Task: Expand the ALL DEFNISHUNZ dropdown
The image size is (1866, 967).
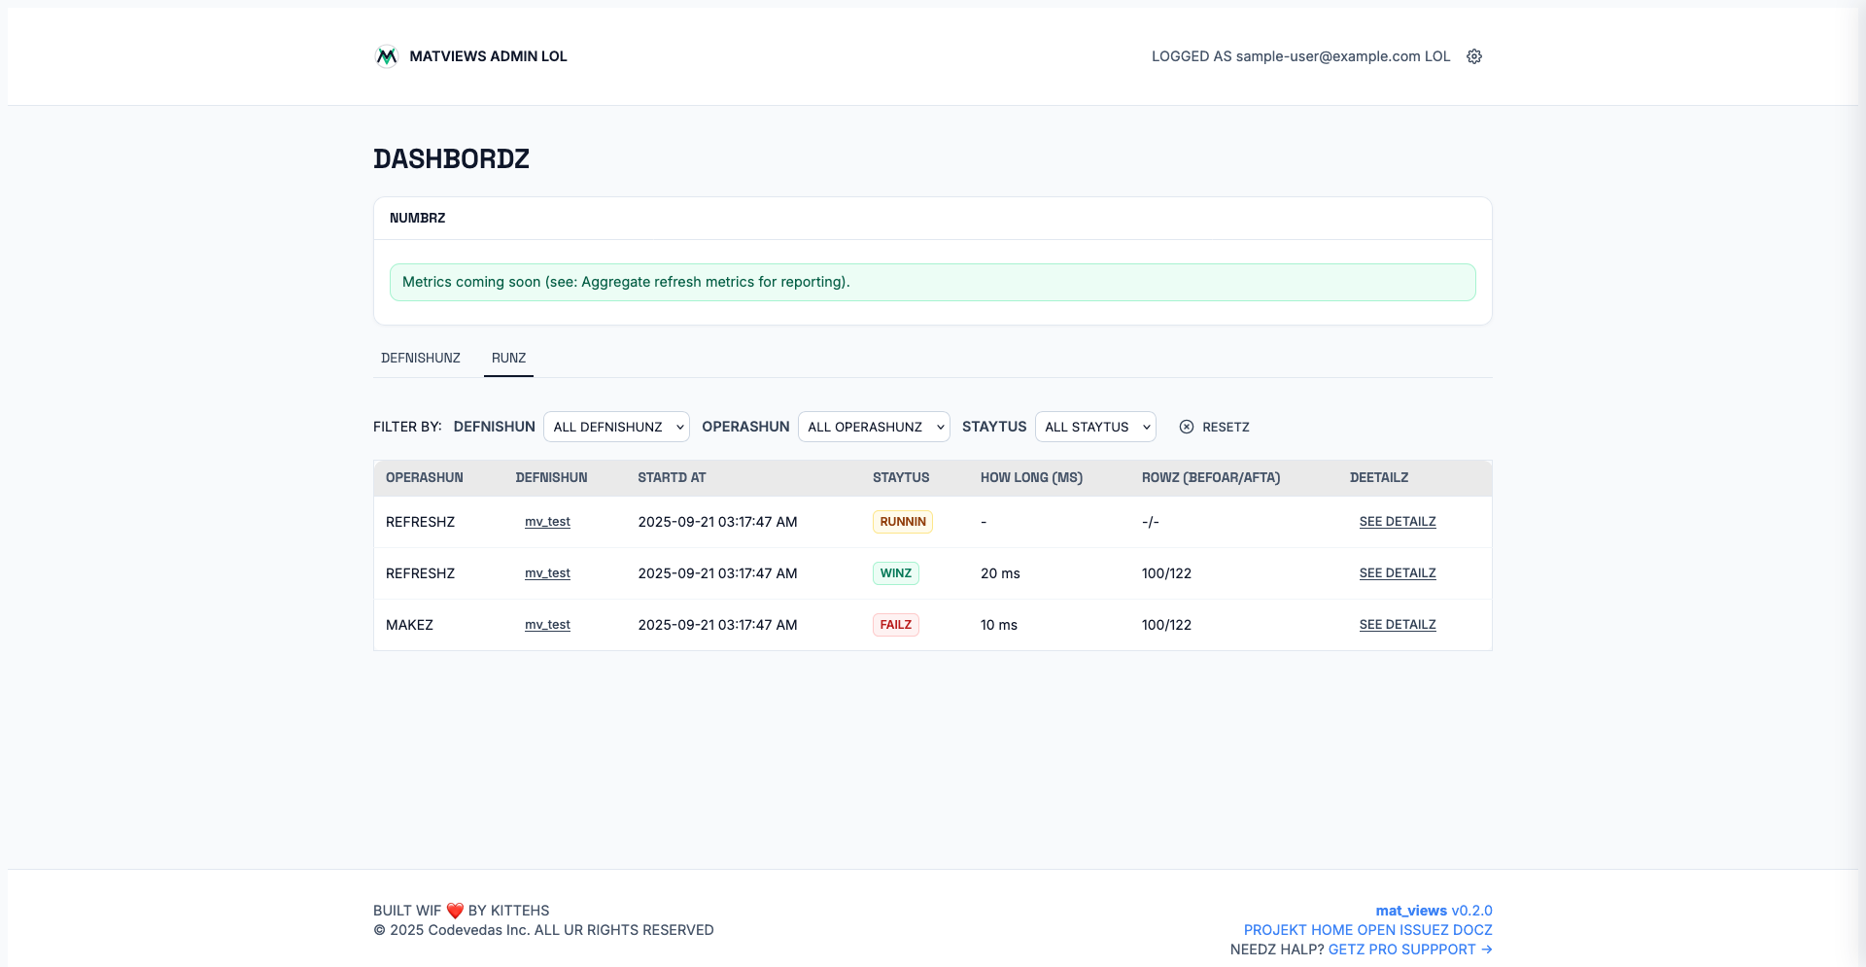Action: [616, 427]
